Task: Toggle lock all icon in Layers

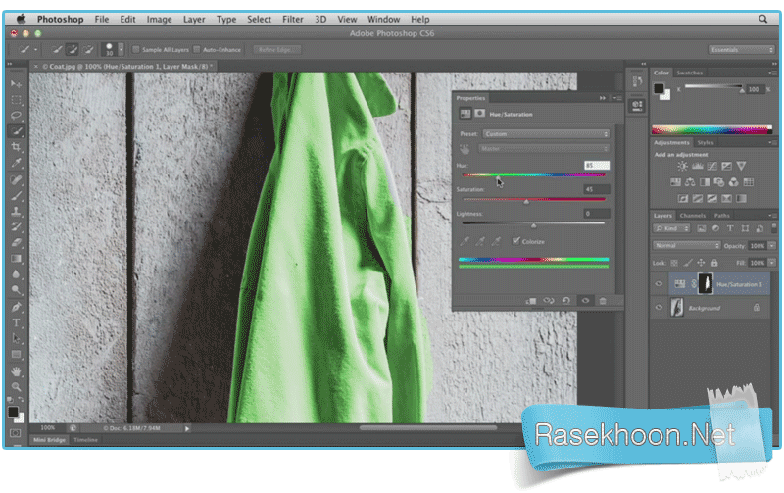Action: tap(714, 263)
